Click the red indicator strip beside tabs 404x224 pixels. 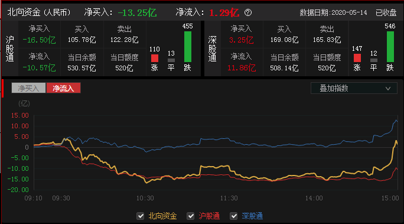[2, 89]
